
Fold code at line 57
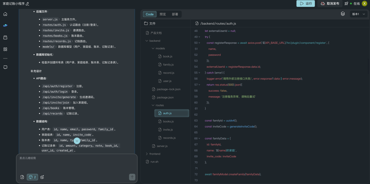click(x=199, y=84)
